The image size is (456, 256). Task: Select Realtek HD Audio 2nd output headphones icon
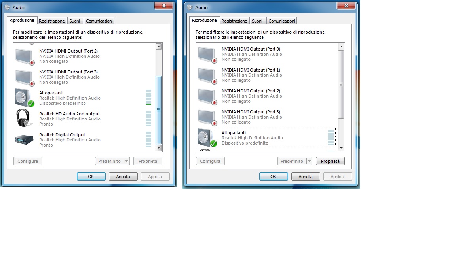coord(24,119)
